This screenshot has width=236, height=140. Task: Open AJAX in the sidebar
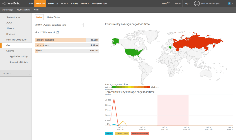pyautogui.click(x=9, y=23)
